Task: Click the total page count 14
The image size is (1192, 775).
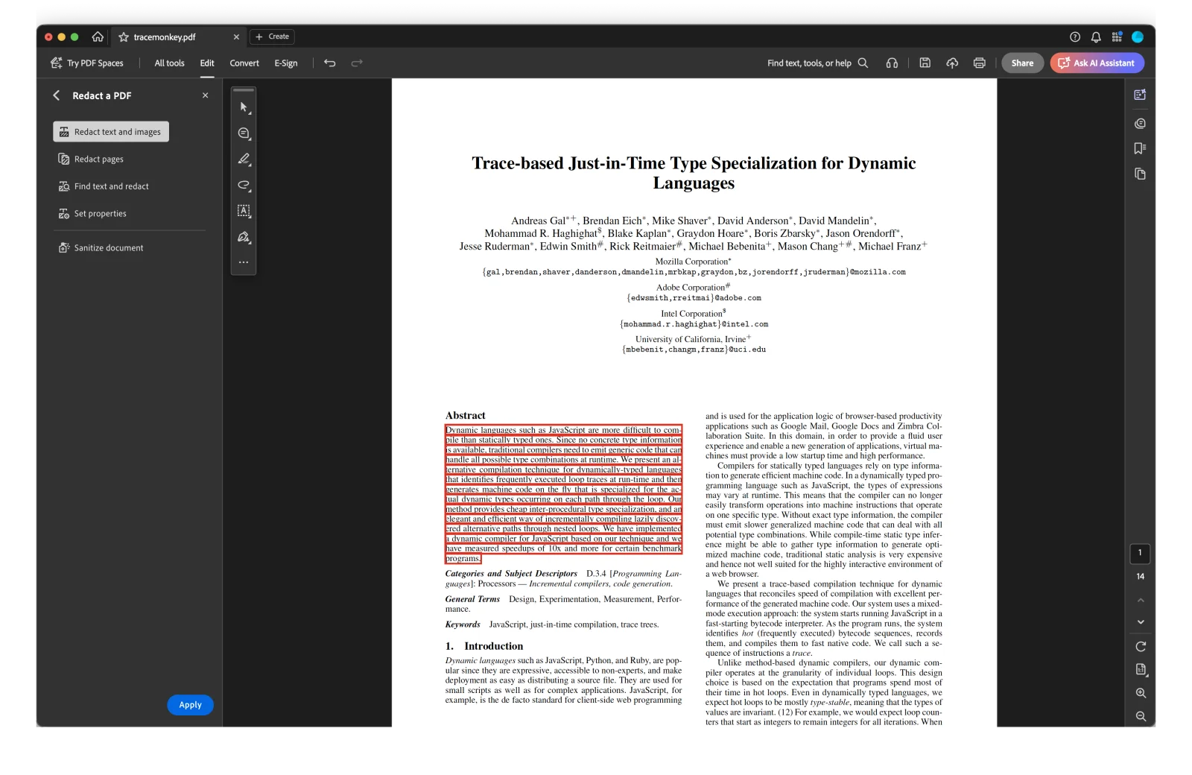Action: (x=1140, y=577)
